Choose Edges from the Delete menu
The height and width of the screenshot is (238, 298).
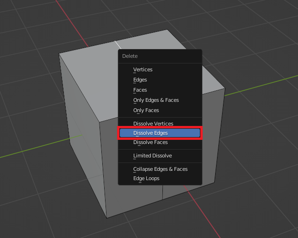click(x=160, y=80)
